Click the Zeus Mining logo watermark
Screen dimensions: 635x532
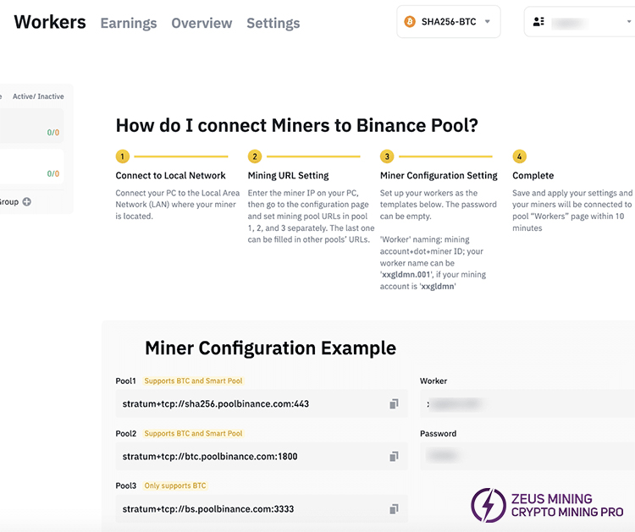click(548, 505)
